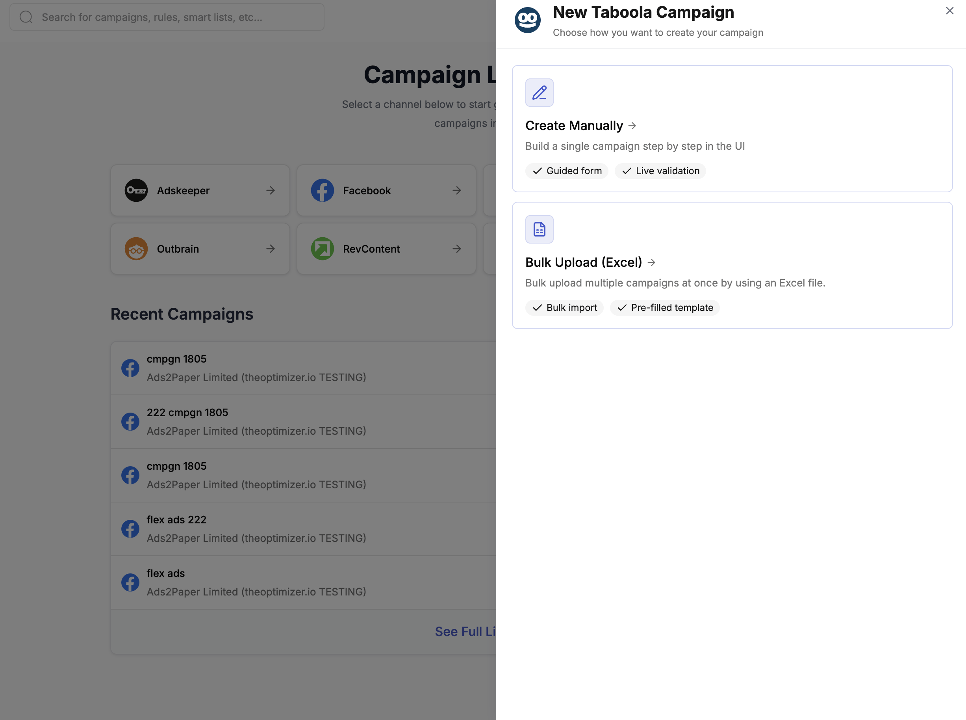Click the arrow on the RevContent card
Image resolution: width=966 pixels, height=720 pixels.
pyautogui.click(x=456, y=249)
